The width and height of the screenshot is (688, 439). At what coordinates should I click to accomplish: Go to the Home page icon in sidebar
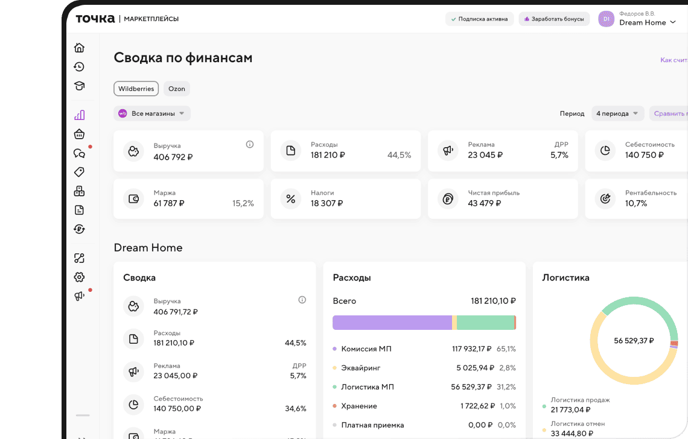pos(79,48)
